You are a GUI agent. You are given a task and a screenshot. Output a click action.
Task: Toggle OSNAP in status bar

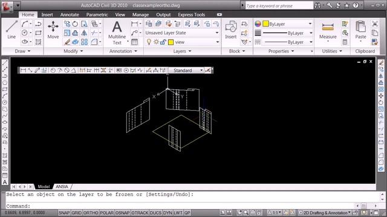(x=122, y=213)
